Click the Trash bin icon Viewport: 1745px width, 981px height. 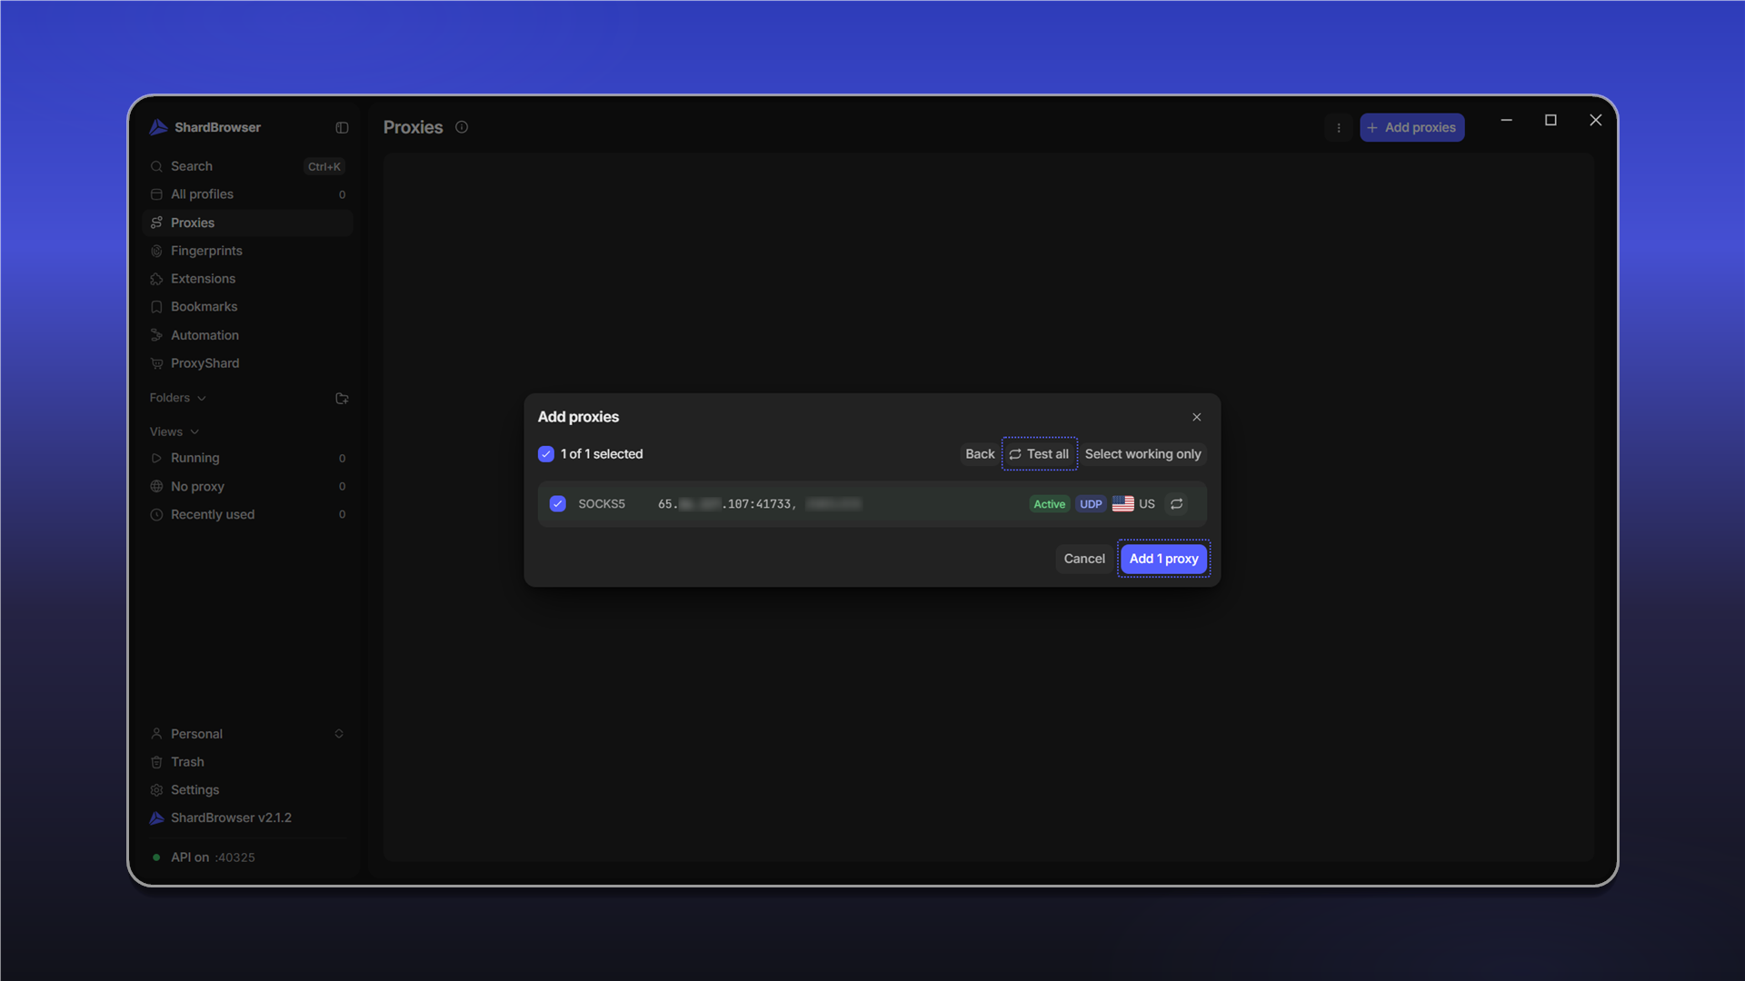[156, 762]
